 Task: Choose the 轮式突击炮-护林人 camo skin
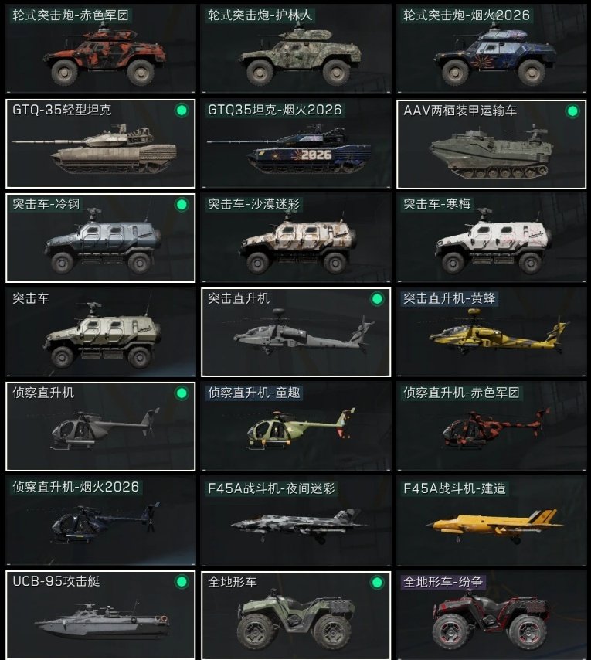296,49
